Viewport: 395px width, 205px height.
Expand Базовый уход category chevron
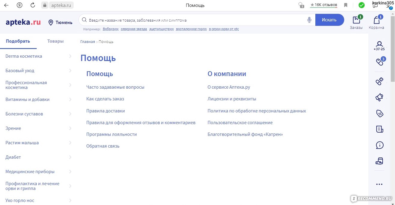point(70,71)
